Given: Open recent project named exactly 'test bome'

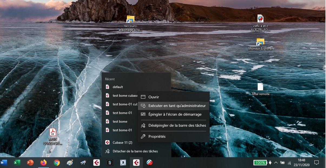Looking at the screenshot, I should click(120, 122).
